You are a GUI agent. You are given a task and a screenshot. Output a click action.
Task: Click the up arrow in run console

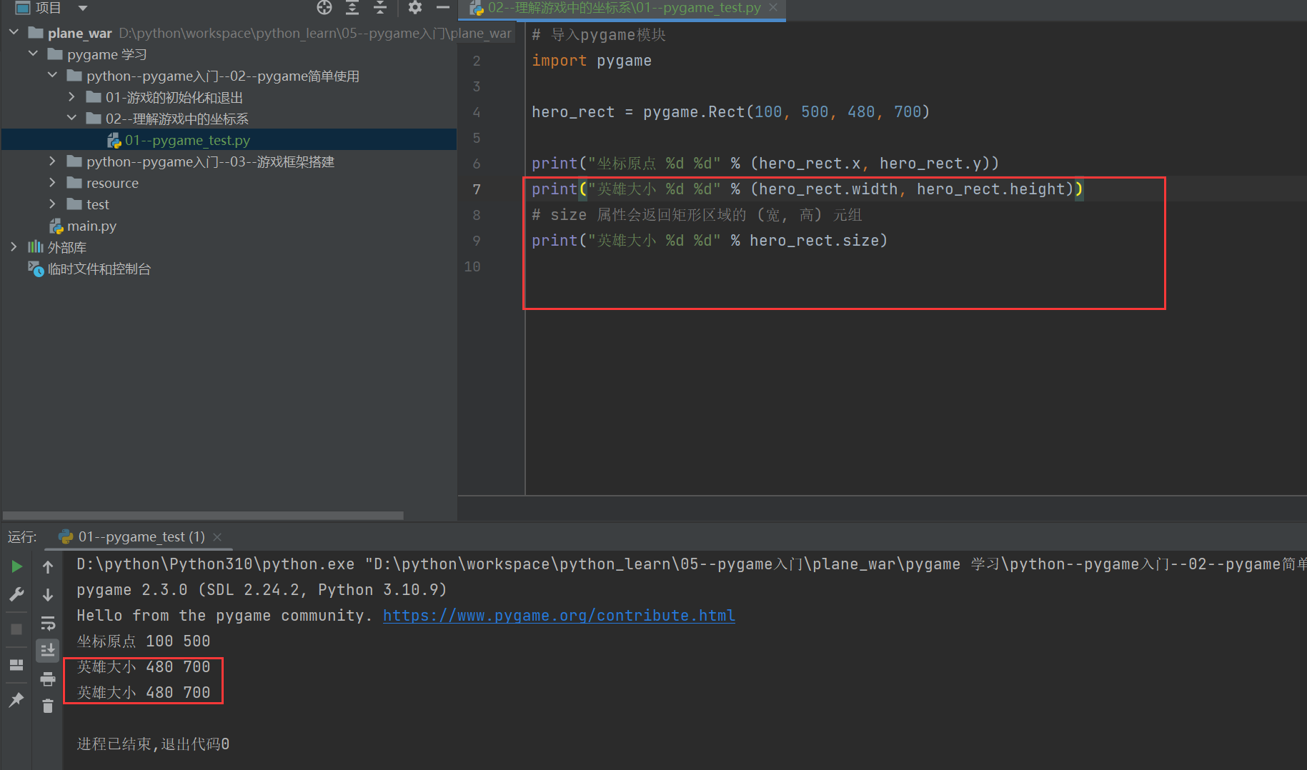click(x=48, y=567)
